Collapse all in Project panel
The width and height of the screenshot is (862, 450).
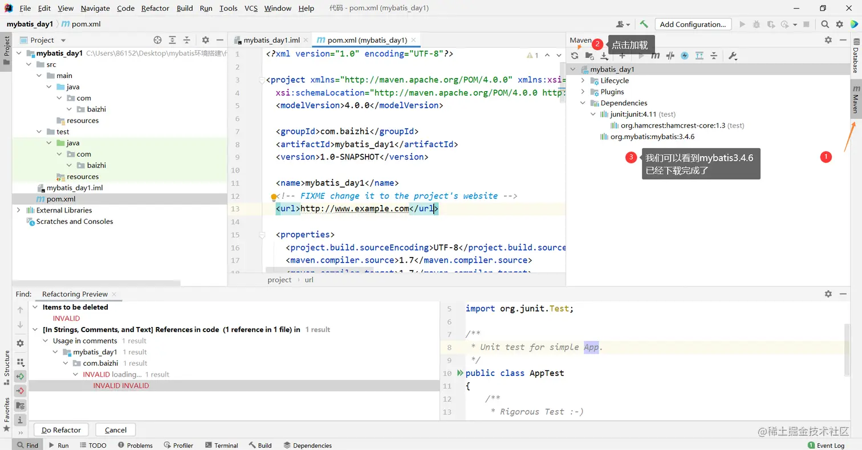(187, 40)
